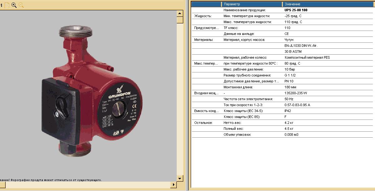Image resolution: width=375 pixels, height=191 pixels.
Task: Click the 0.57-0.83-0.95 A value
Action: 297,105
